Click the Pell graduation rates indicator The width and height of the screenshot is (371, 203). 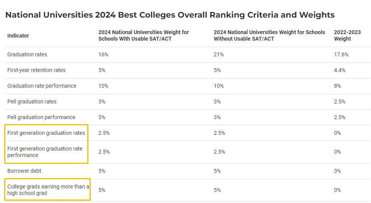point(32,101)
